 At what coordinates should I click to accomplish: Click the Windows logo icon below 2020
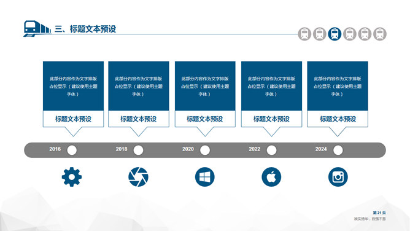click(205, 177)
